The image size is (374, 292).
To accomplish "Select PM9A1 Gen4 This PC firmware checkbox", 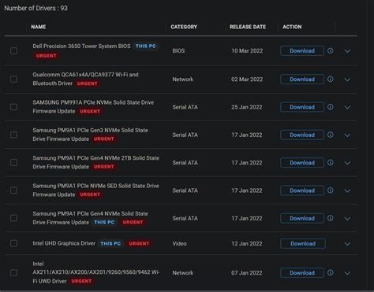I will [x=13, y=218].
